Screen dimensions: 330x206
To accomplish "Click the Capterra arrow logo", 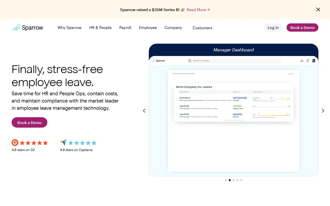I will [63, 143].
